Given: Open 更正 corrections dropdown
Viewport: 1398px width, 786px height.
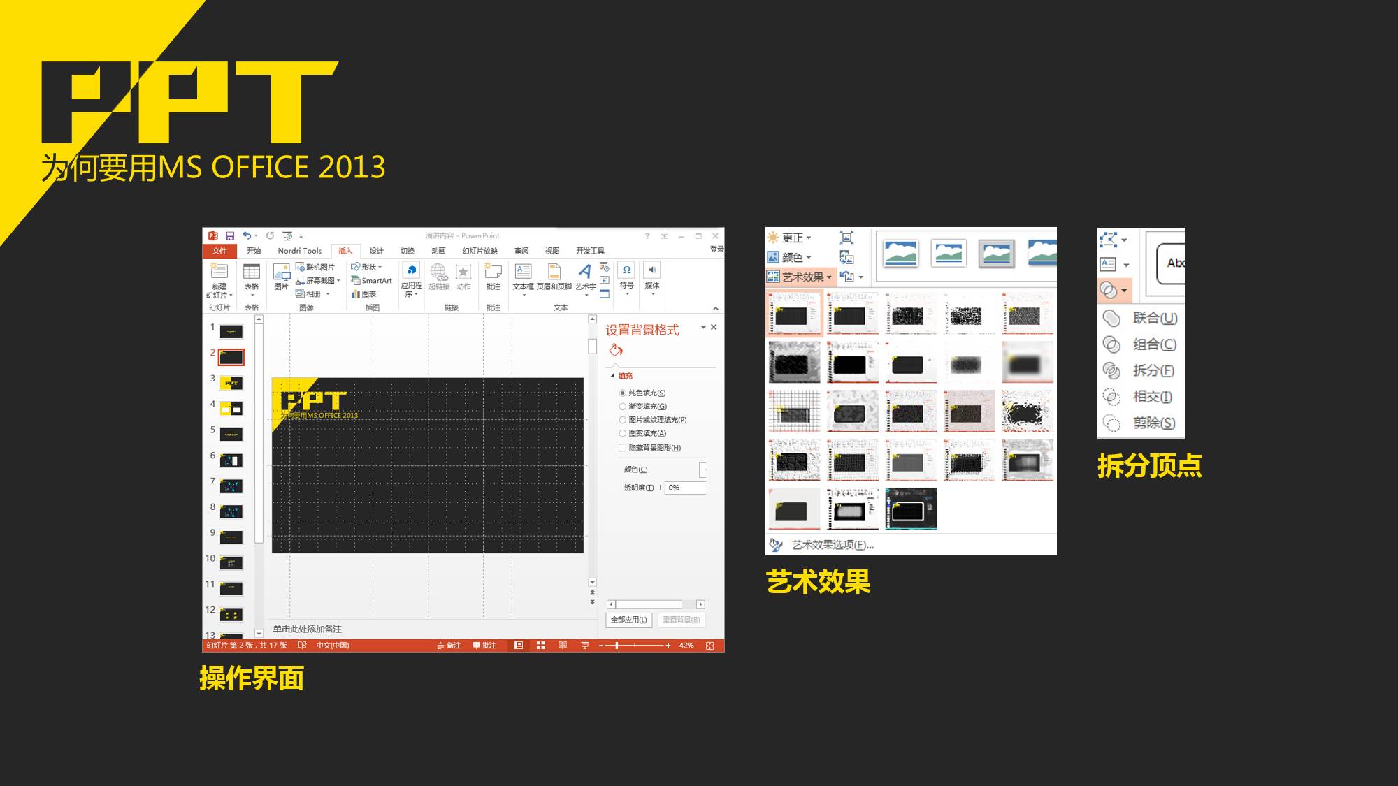Looking at the screenshot, I should pos(790,238).
